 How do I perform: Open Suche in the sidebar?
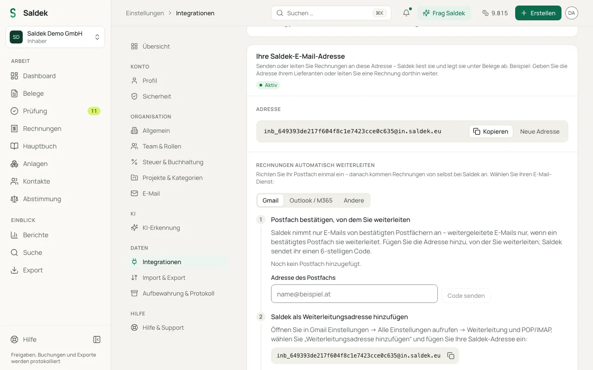coord(56,253)
